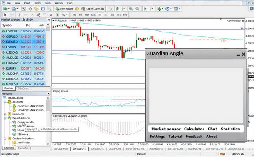Viewport: 254px width, 157px height.
Task: Launch MetaEditor via yellow diamond icon
Action: click(x=77, y=9)
